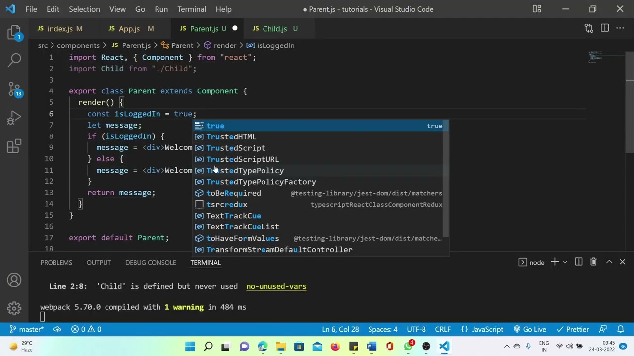Open the Go menu
The width and height of the screenshot is (634, 356).
140,9
